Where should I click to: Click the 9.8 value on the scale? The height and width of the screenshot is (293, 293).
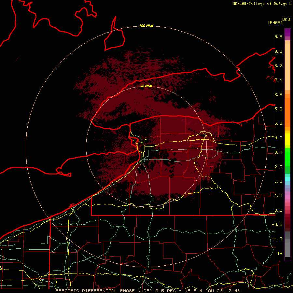[x=278, y=36]
